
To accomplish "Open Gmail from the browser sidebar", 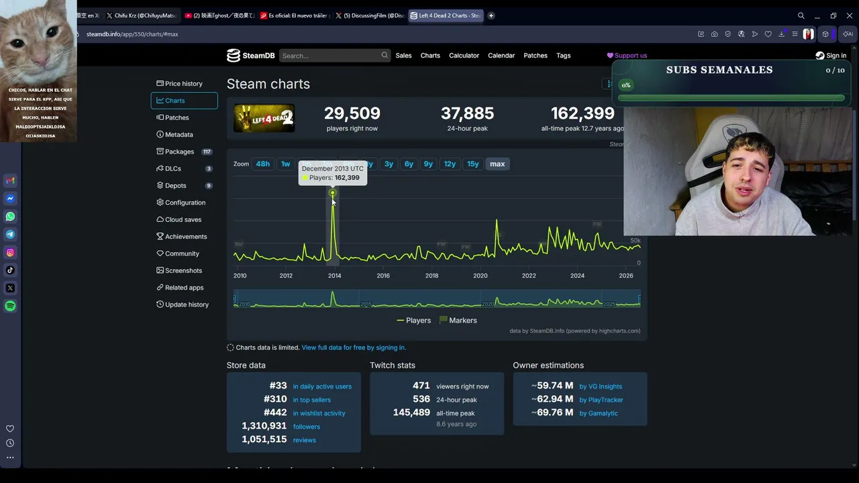I will pos(10,180).
